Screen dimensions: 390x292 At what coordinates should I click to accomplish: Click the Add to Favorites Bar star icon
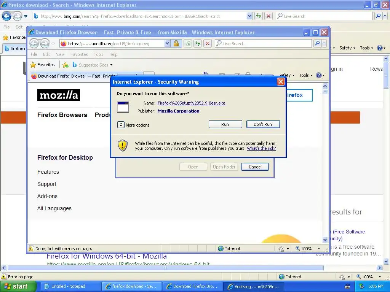[66, 65]
